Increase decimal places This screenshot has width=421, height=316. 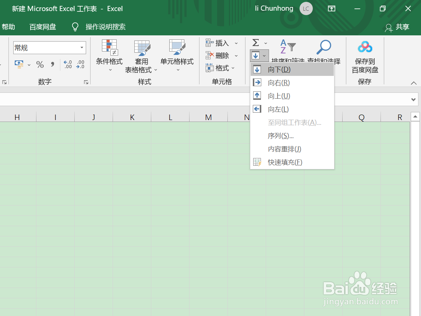tap(68, 64)
